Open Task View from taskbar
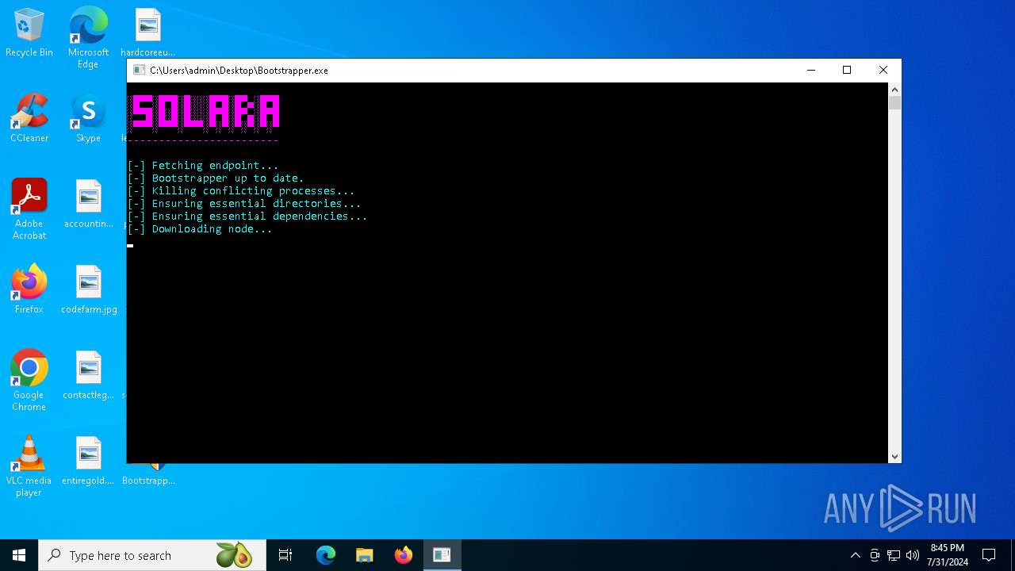 point(285,555)
